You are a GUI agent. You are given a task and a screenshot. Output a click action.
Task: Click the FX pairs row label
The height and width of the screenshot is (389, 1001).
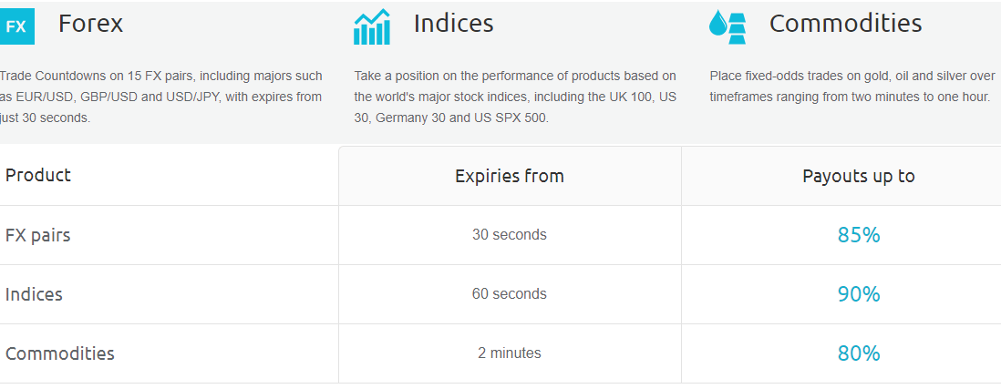pos(38,235)
